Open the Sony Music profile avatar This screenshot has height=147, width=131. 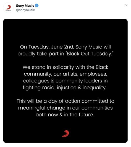(9, 8)
